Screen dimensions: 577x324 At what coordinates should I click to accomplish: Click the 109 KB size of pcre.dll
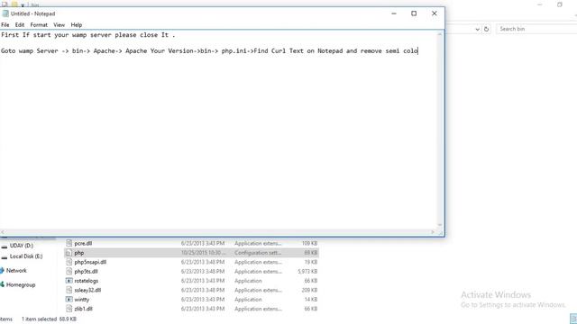pos(309,243)
